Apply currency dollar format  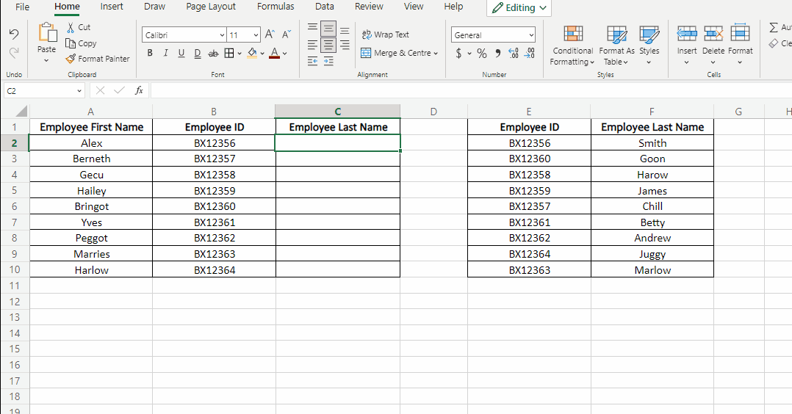(x=458, y=53)
